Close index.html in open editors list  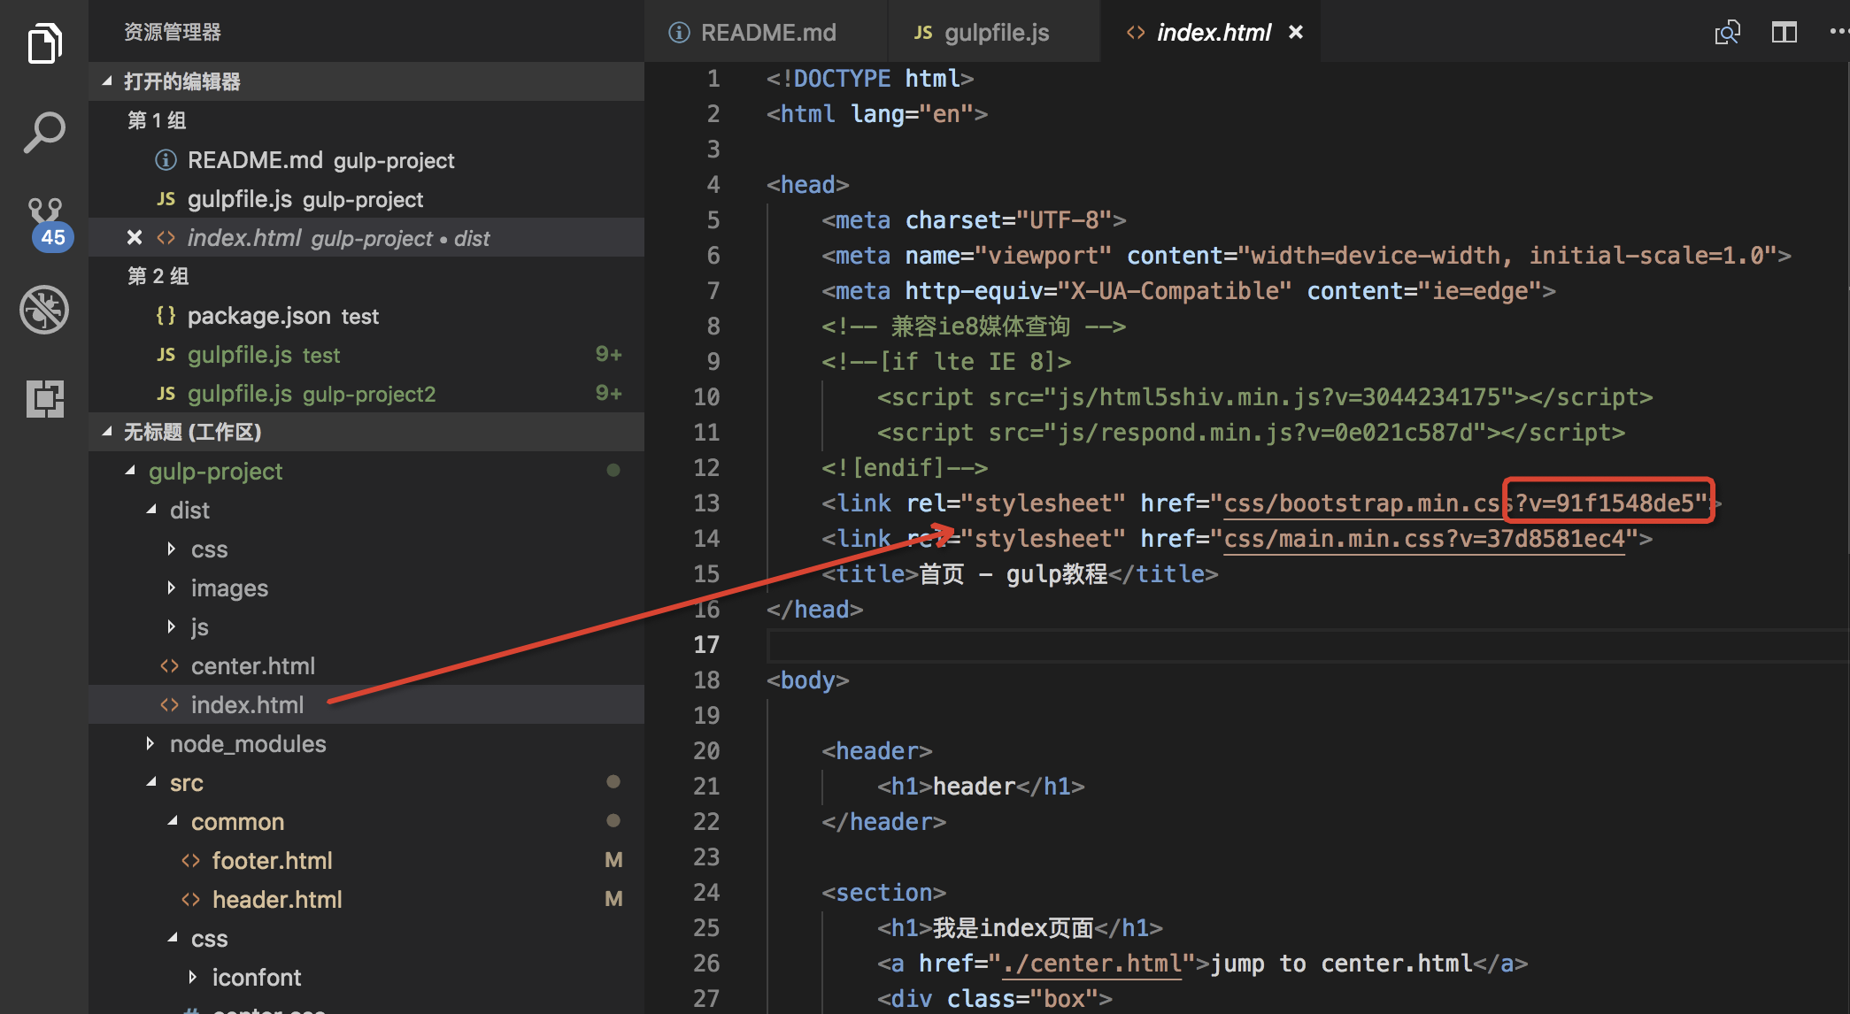(135, 238)
